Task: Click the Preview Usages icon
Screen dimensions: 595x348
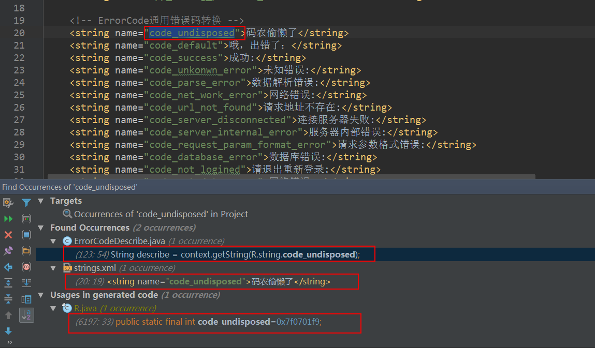Action: [x=26, y=298]
